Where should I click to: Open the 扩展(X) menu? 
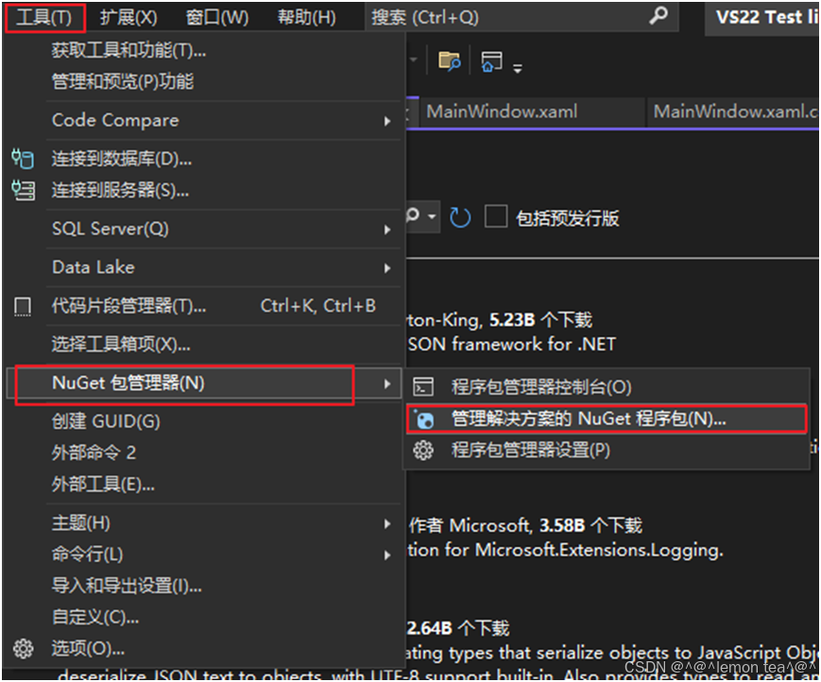click(x=128, y=18)
